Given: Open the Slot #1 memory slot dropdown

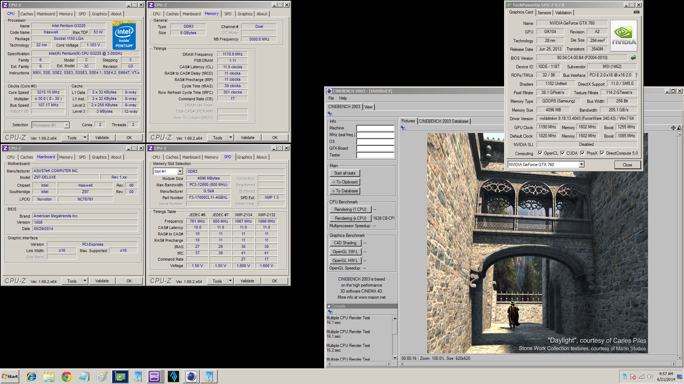Looking at the screenshot, I should pyautogui.click(x=180, y=171).
